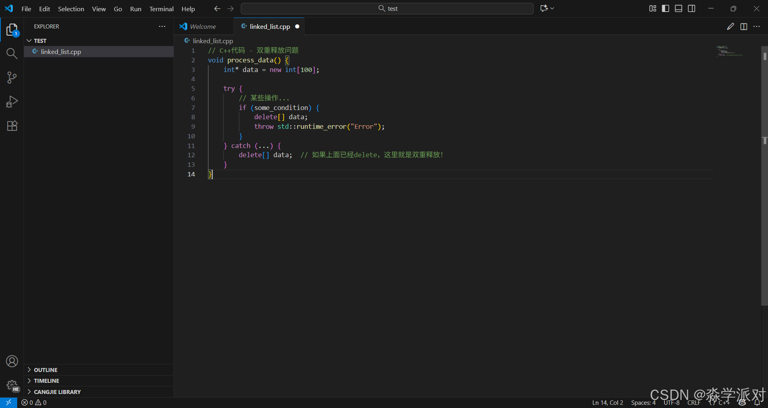Open the Help menu
Viewport: 768px width, 408px height.
point(188,9)
